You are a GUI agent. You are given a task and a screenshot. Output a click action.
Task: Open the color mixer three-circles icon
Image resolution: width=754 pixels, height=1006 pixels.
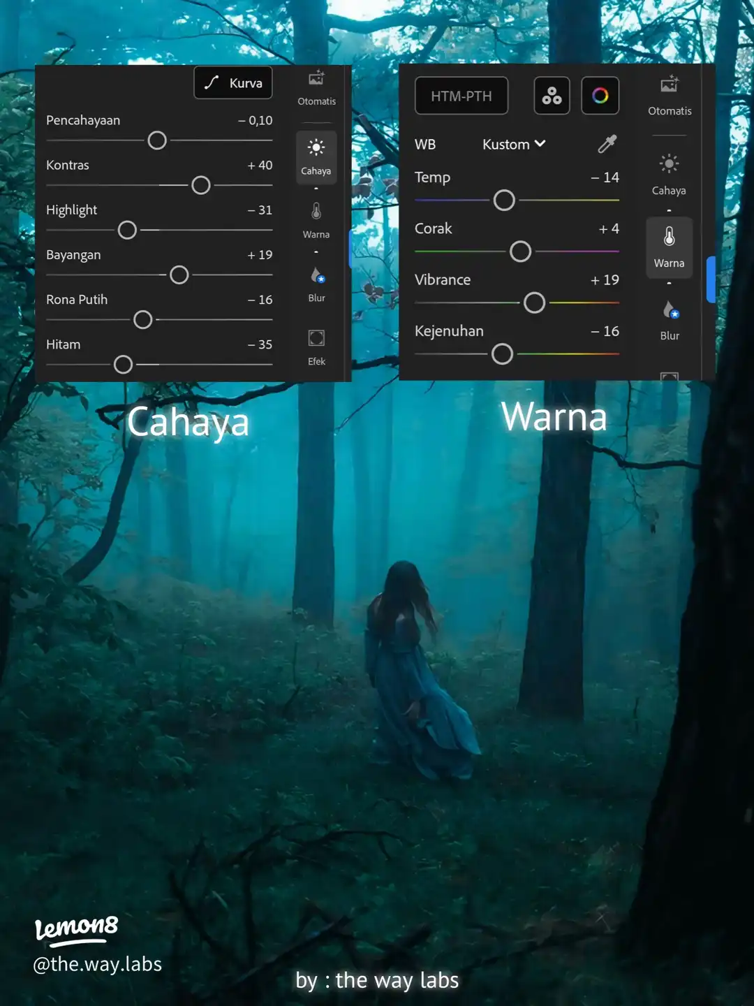pyautogui.click(x=552, y=96)
